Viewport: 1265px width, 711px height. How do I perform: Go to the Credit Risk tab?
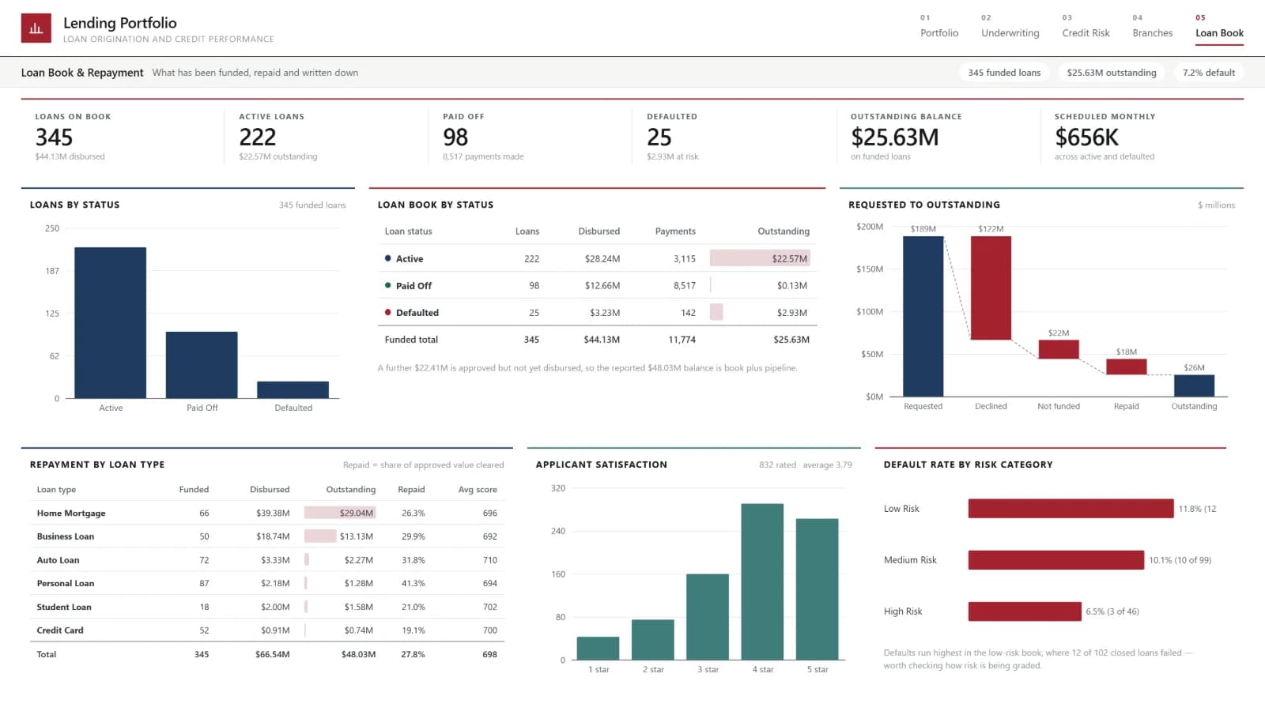coord(1086,27)
